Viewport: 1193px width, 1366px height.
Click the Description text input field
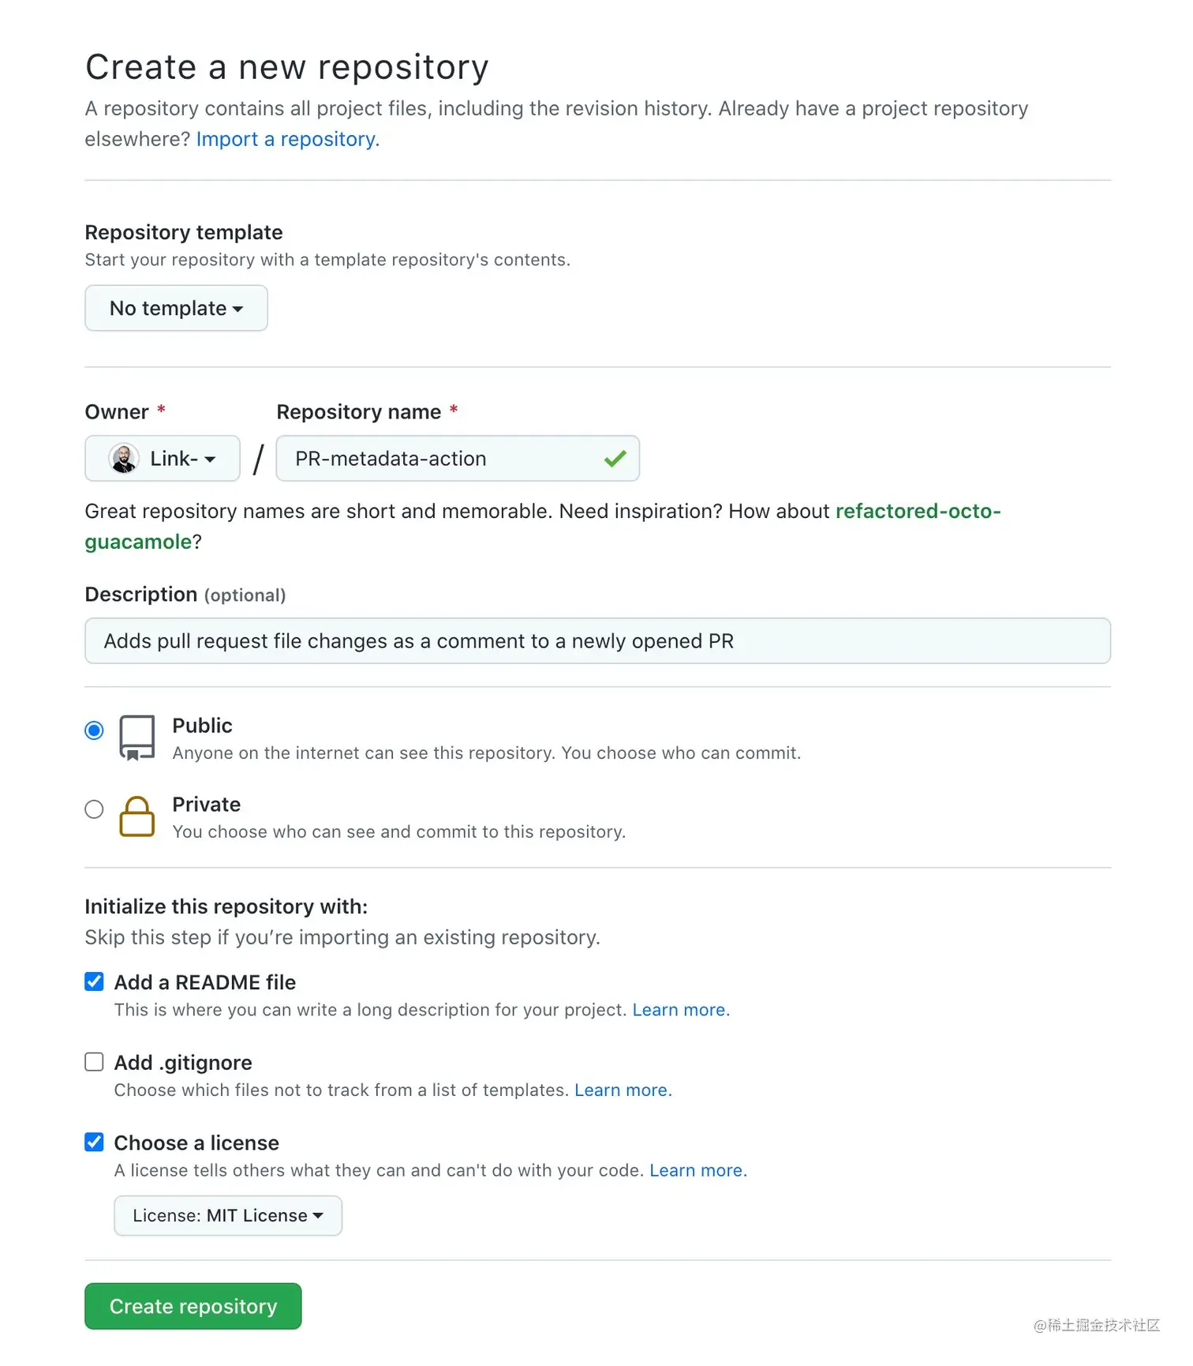tap(596, 640)
